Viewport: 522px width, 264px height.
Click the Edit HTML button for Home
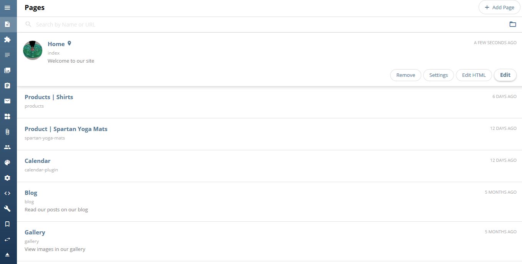tap(474, 75)
